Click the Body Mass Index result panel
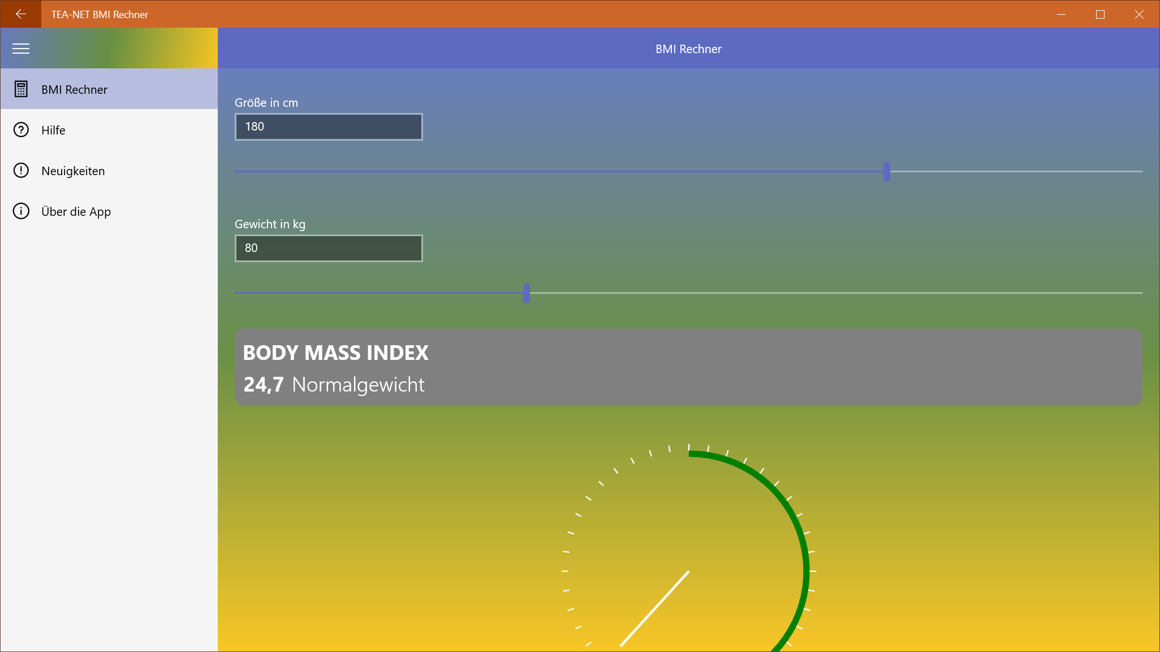Screen dimensions: 1160x652 [688, 367]
